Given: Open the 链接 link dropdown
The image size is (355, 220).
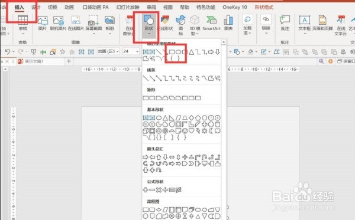Looking at the screenshot, I should pyautogui.click(x=266, y=25).
